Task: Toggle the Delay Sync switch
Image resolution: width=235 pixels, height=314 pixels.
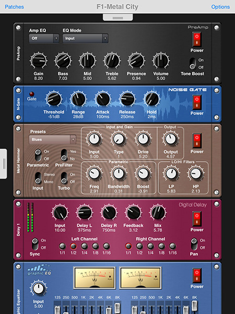Action: [35, 244]
